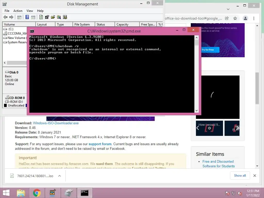Click the settings list toolbar icon
The height and width of the screenshot is (198, 264).
(65, 17)
